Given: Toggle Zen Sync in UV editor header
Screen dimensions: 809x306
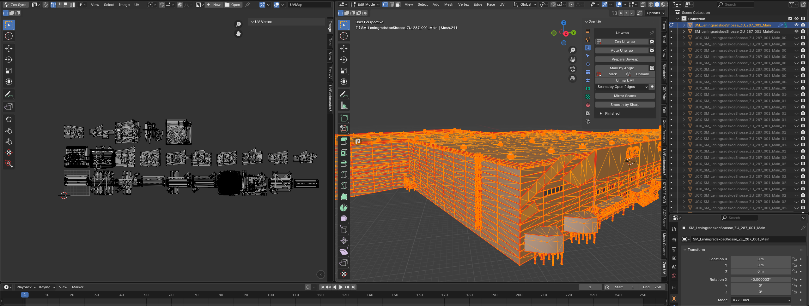Looking at the screenshot, I should point(16,5).
